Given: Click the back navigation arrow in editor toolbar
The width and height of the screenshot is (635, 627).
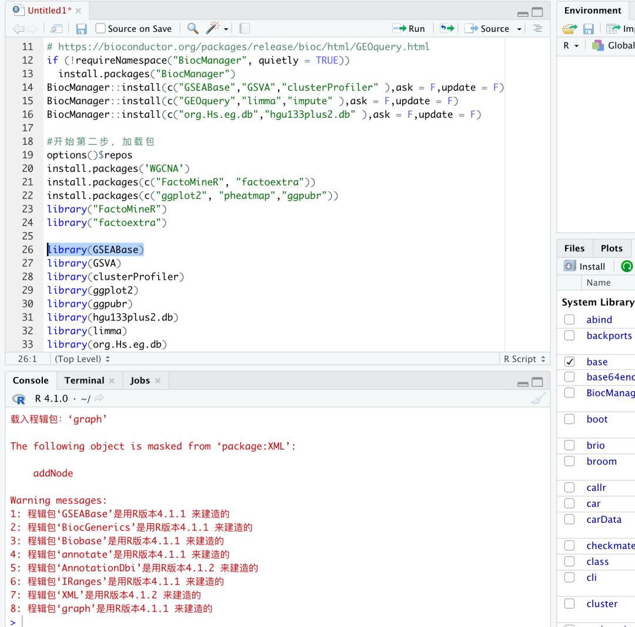Looking at the screenshot, I should [x=18, y=29].
